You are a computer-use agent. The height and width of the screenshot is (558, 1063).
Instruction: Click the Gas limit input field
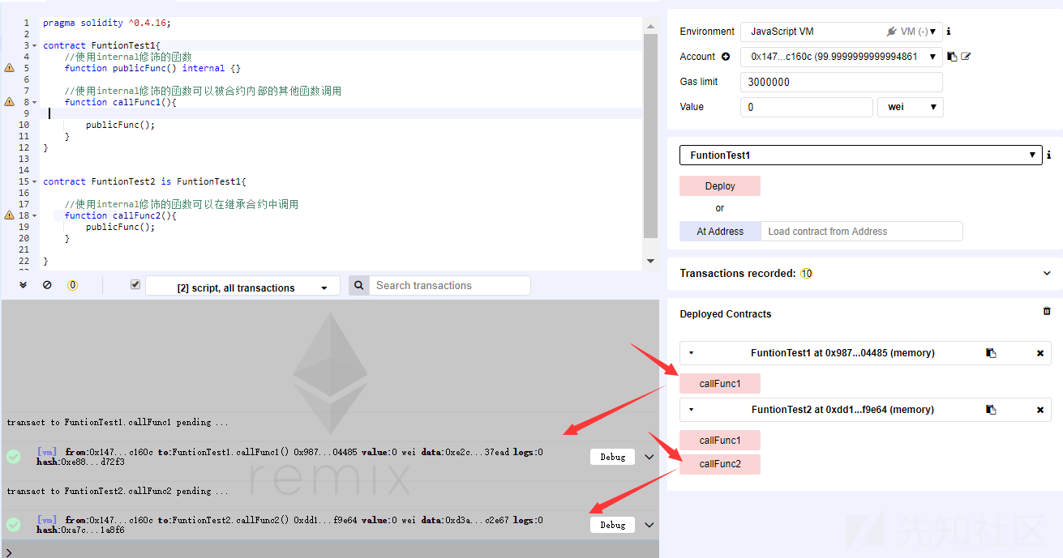point(842,82)
